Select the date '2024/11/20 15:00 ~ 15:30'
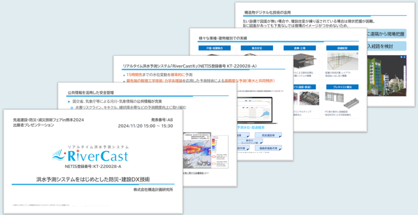This screenshot has height=215, width=418. pos(145,126)
